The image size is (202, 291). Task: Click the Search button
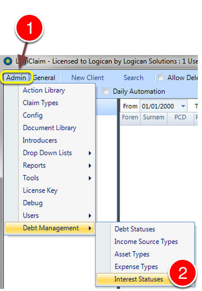coord(134,78)
